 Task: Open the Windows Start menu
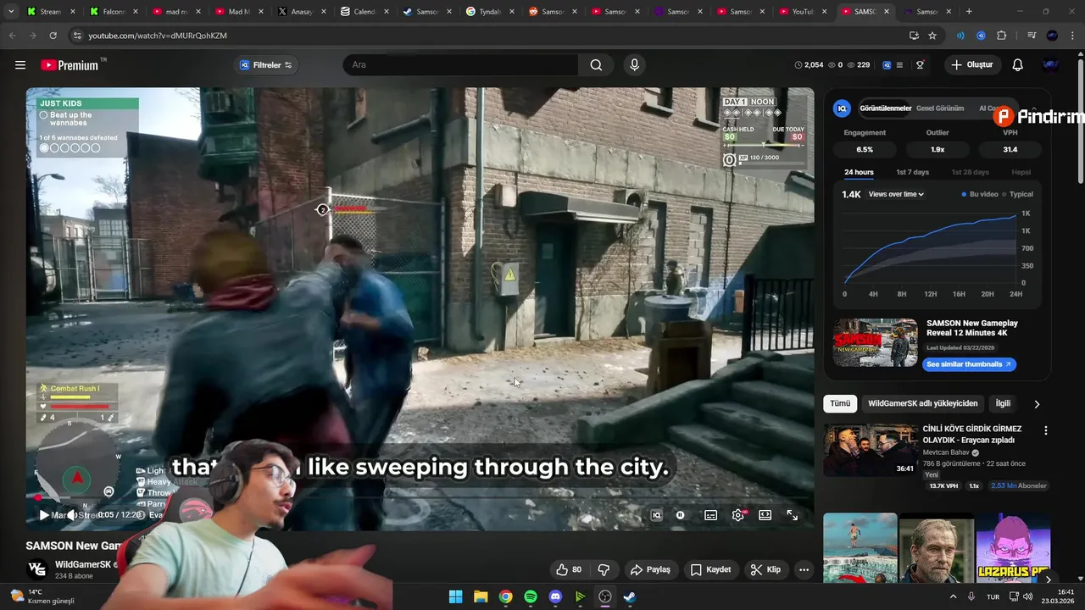456,596
